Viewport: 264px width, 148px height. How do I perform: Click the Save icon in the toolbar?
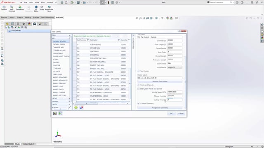(78, 2)
